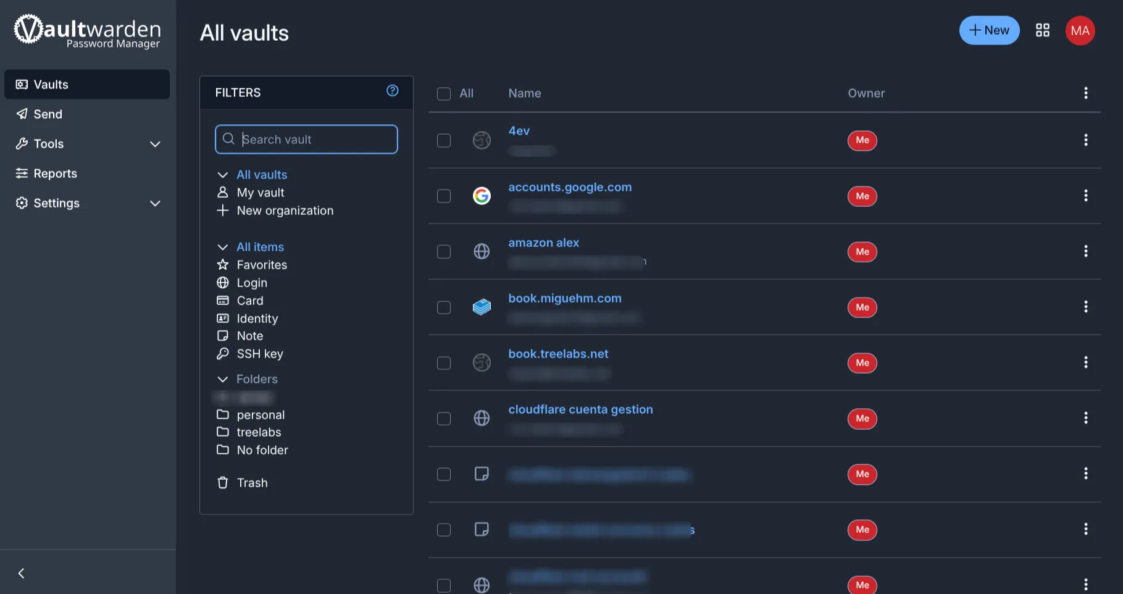Click the book.miguehm.com site icon
The height and width of the screenshot is (594, 1123).
tap(482, 307)
